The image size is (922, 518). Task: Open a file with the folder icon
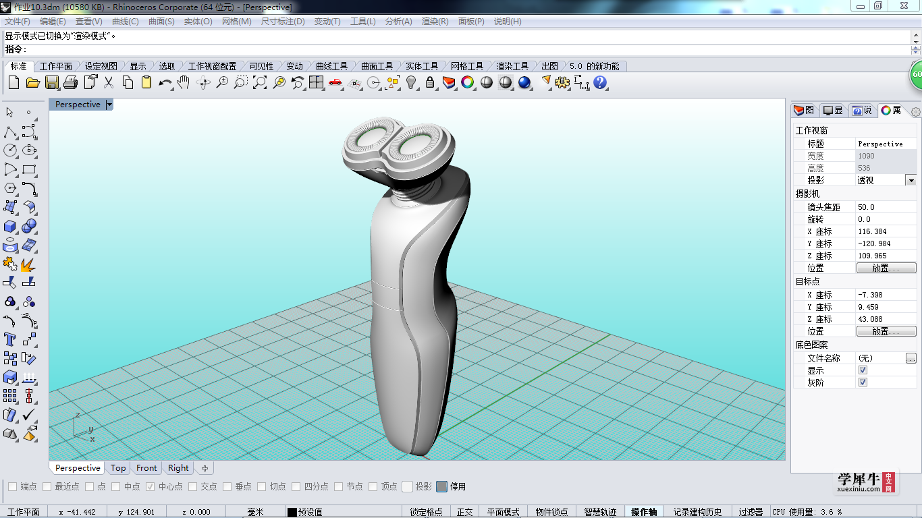[32, 82]
